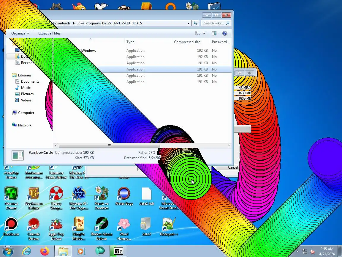This screenshot has height=257, width=342.
Task: Select Water Bugs desktop icon
Action: coord(124,196)
